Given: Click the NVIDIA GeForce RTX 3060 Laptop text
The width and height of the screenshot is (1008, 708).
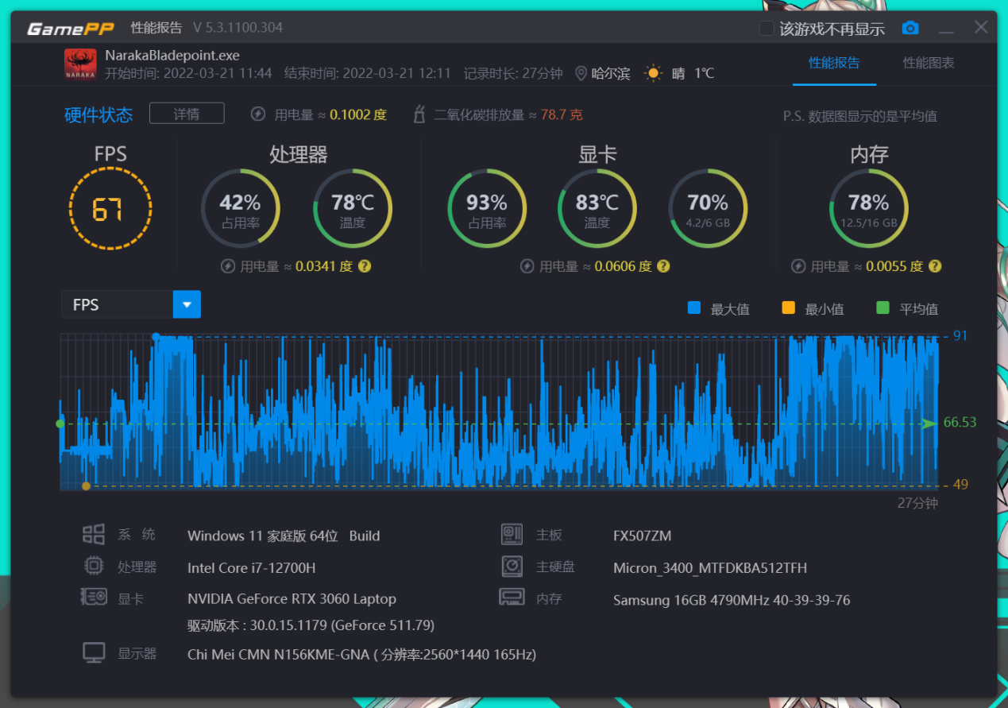Looking at the screenshot, I should (292, 598).
